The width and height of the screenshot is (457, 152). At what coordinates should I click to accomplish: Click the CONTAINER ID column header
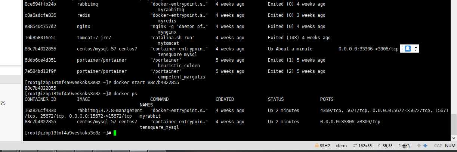click(x=40, y=99)
